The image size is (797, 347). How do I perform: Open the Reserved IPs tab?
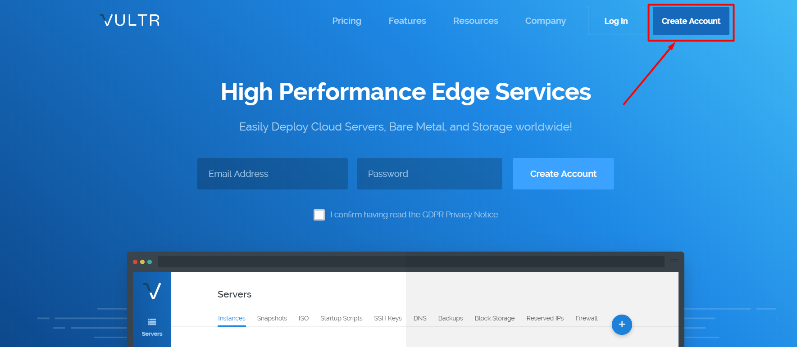click(545, 318)
